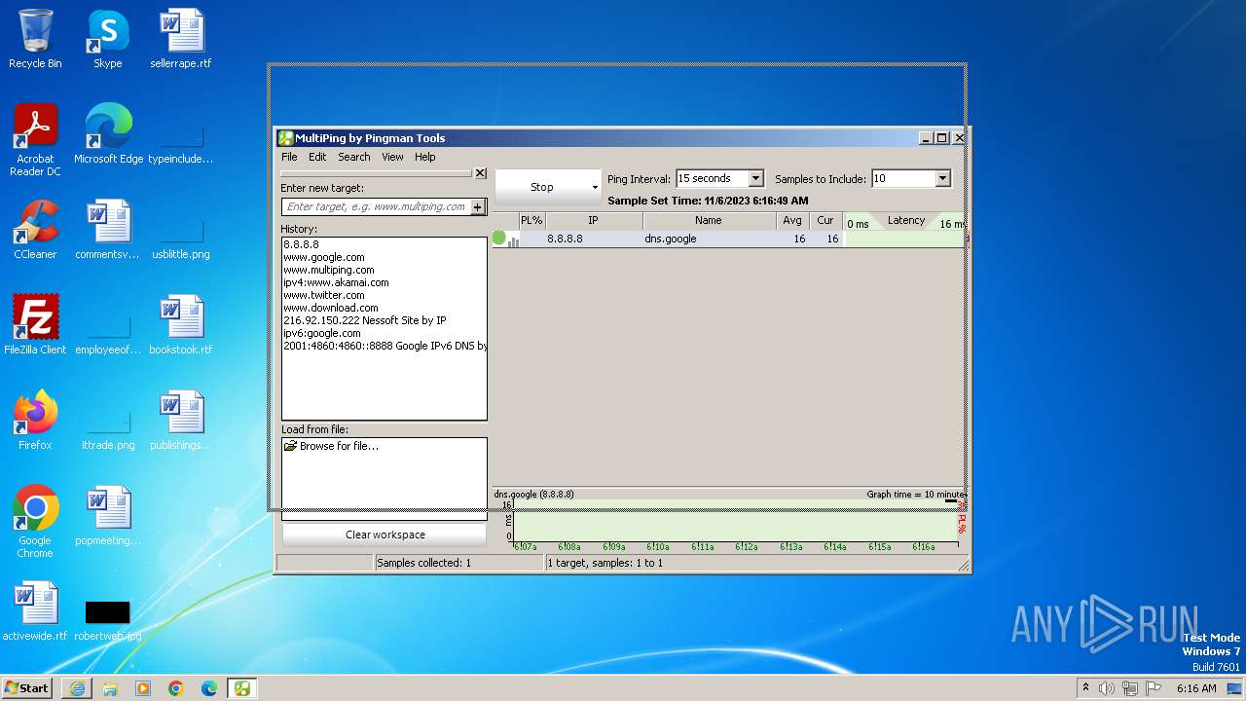Screen dimensions: 1246x701
Task: Select popmeeting document icon
Action: [x=108, y=516]
